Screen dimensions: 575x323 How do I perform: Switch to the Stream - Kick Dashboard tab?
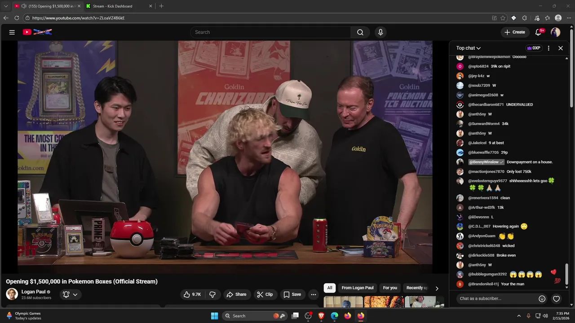click(119, 6)
